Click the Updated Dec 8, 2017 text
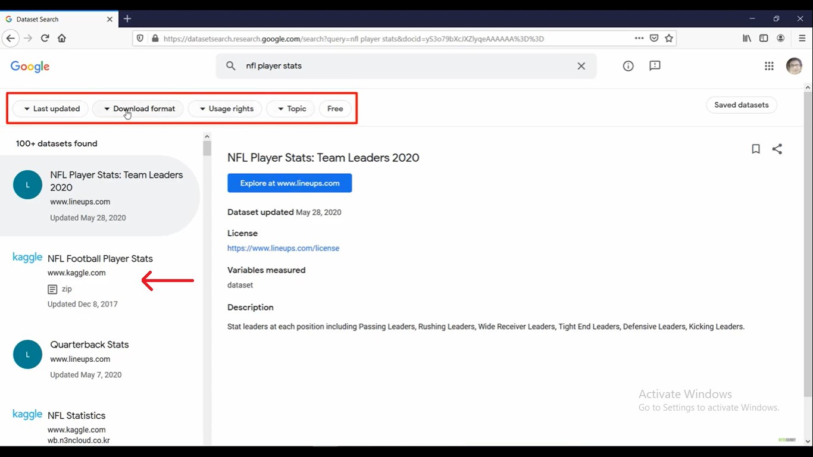Image resolution: width=813 pixels, height=457 pixels. point(83,304)
